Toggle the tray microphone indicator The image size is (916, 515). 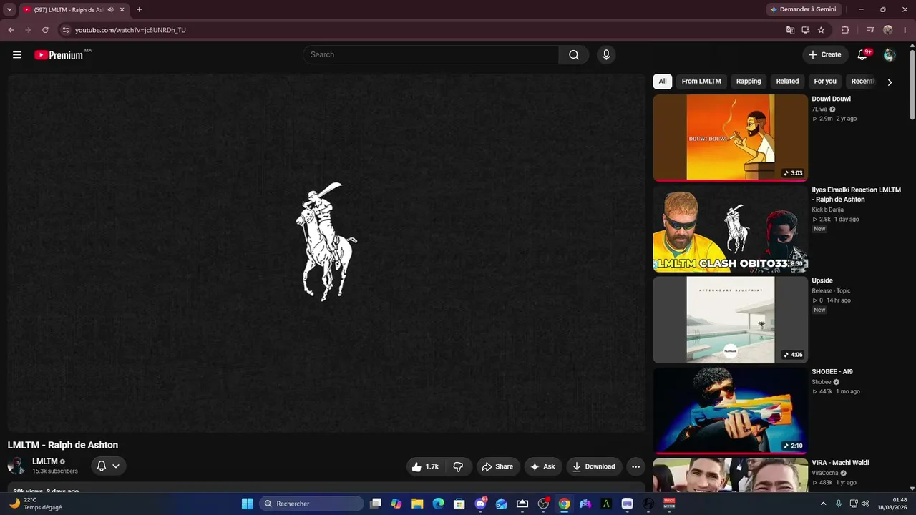point(838,504)
